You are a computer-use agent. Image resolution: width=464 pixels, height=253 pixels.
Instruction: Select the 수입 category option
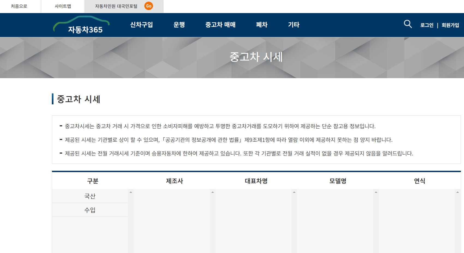90,210
